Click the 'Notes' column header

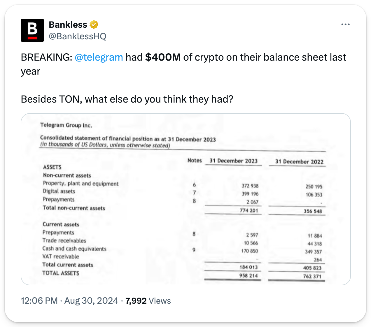point(195,160)
